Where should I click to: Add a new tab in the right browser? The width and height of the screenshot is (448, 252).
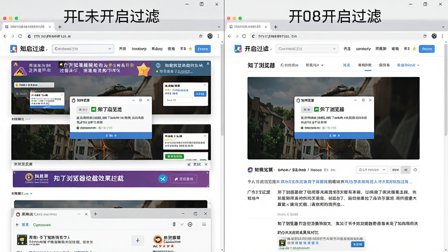pos(276,27)
